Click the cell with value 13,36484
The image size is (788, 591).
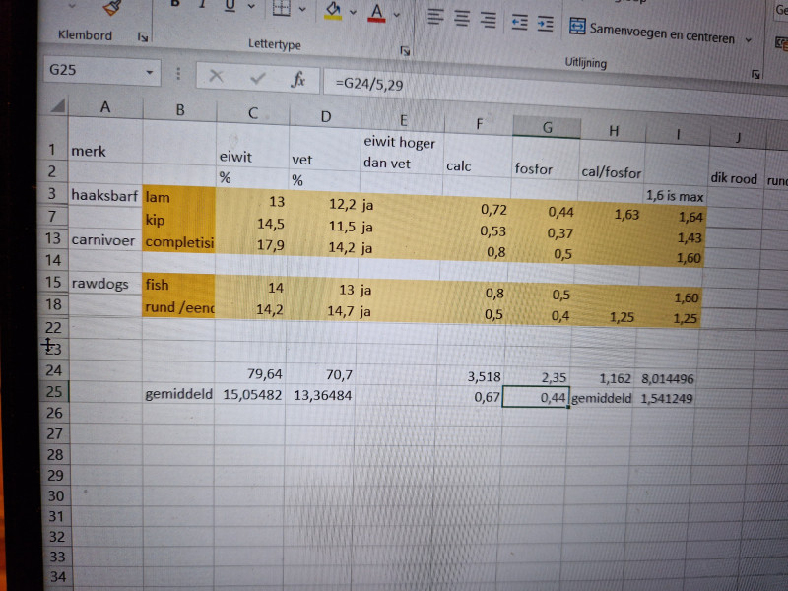pyautogui.click(x=320, y=396)
